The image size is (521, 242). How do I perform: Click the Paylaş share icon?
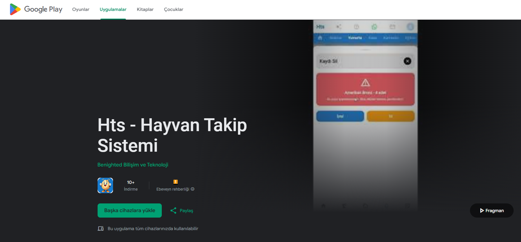[173, 211]
